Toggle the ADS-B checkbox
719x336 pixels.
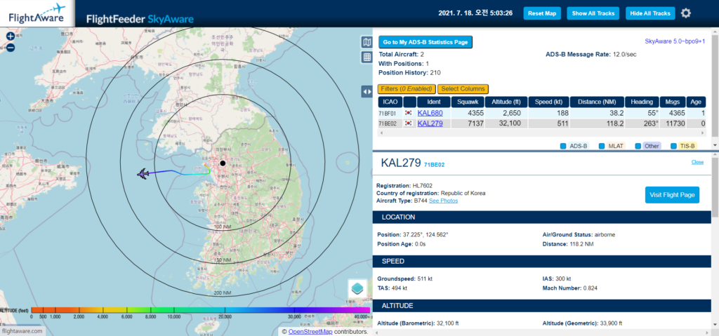[563, 146]
